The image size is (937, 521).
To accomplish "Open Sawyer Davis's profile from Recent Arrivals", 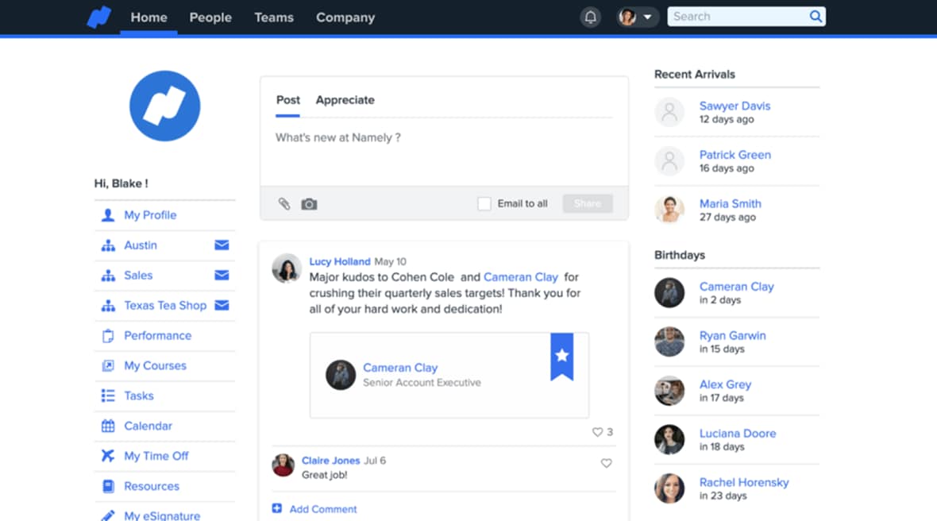I will [735, 106].
